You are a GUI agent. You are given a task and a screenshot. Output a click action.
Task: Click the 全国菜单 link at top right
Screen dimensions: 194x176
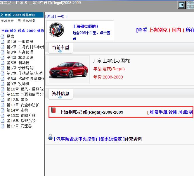pyautogui.click(x=190, y=5)
